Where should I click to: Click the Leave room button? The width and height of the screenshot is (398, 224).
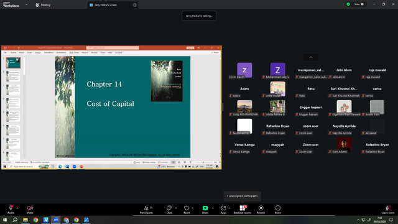click(x=388, y=210)
